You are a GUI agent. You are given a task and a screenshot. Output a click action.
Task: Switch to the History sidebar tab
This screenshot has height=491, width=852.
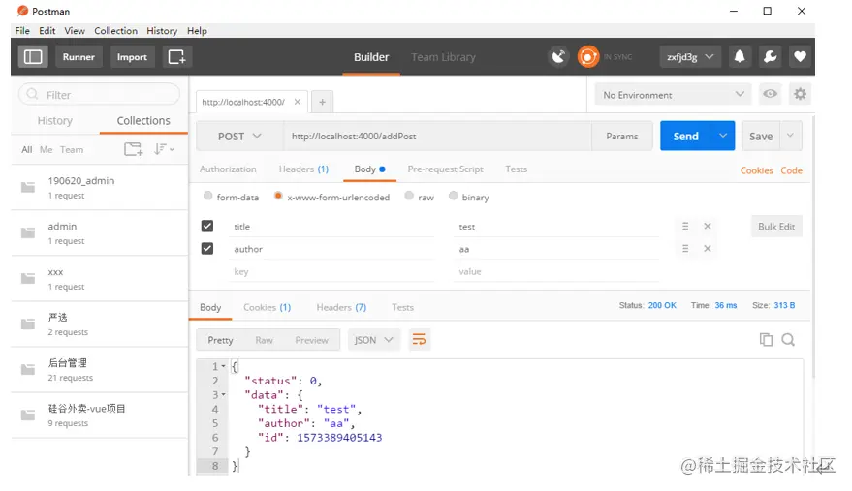coord(55,121)
